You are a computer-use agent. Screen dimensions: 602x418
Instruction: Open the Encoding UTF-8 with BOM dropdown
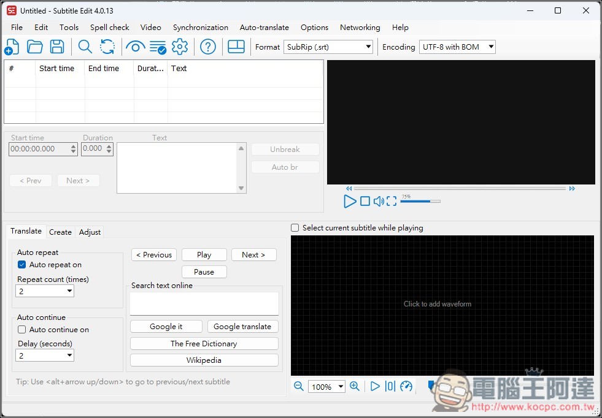457,47
